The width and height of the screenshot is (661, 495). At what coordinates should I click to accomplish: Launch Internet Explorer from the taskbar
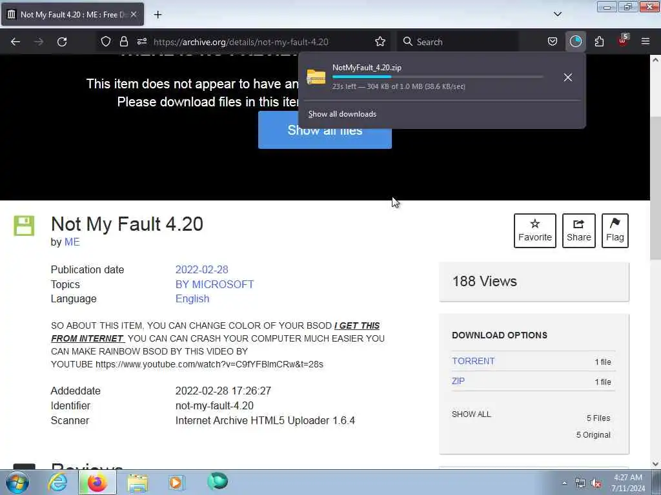point(57,482)
